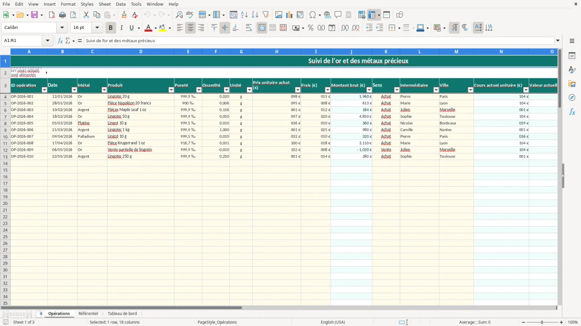Click the Print icon
Image resolution: width=581 pixels, height=326 pixels.
[x=62, y=15]
